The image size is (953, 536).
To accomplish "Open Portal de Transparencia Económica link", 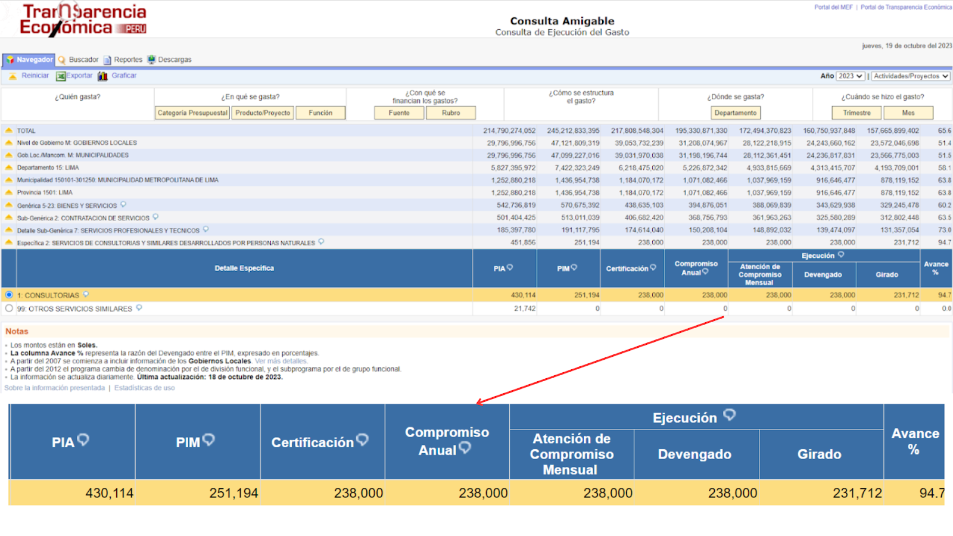I will (906, 7).
